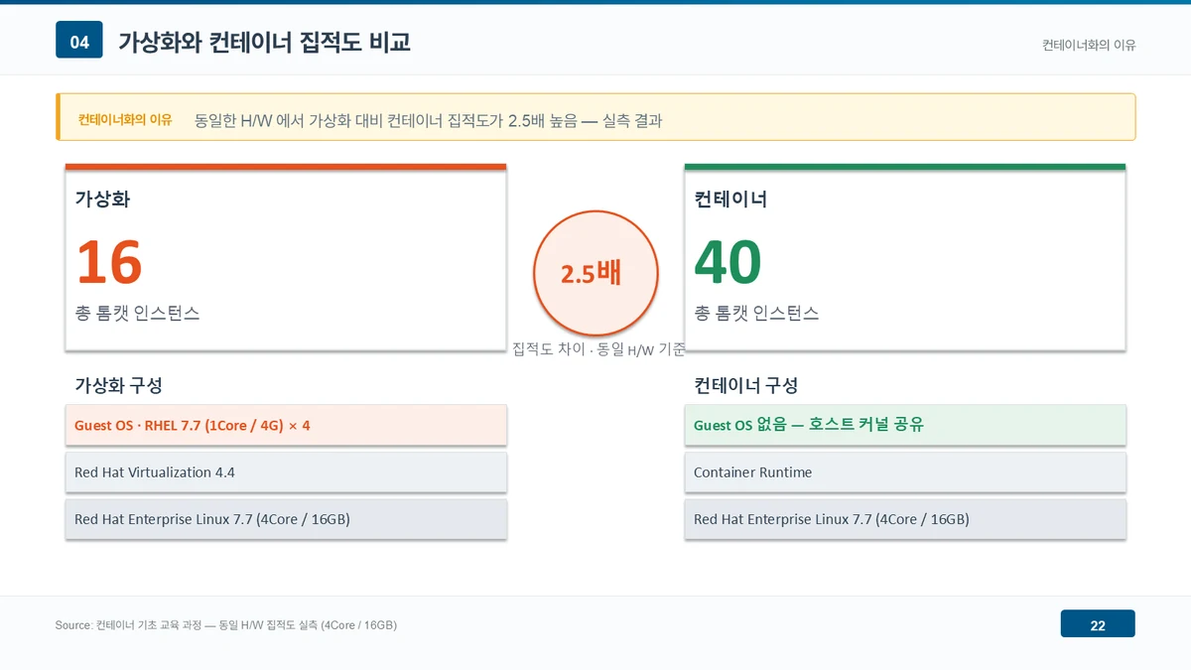1191x670 pixels.
Task: Click the caption "집적도 차이 · 동일 H/W 기준"
Action: [598, 349]
